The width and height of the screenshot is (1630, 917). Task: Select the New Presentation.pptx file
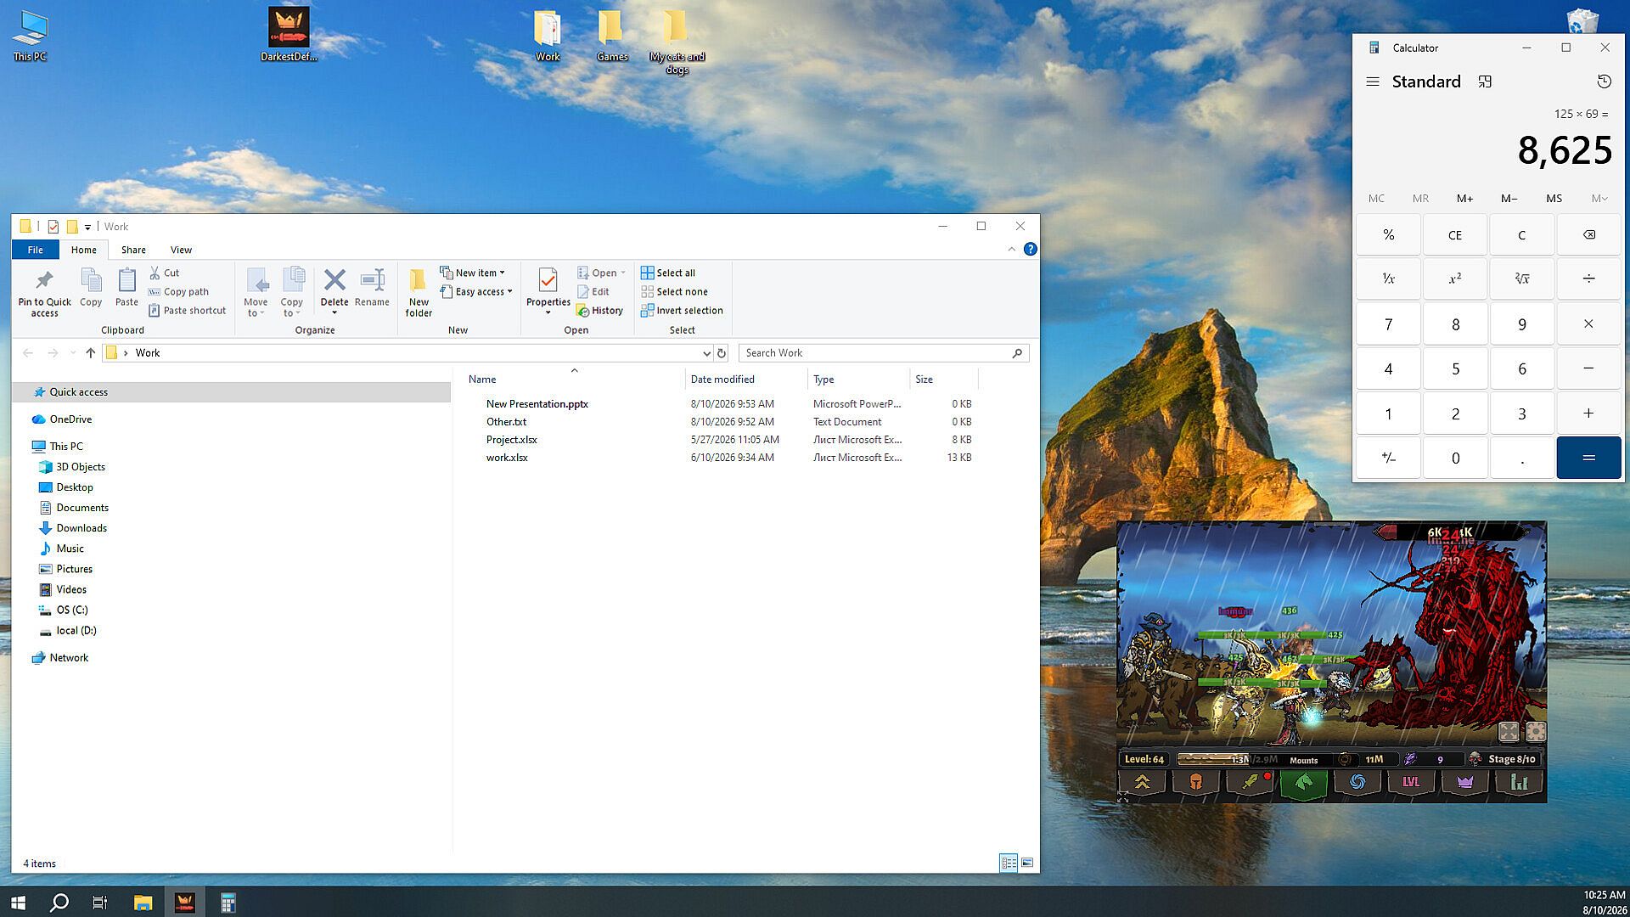(537, 403)
